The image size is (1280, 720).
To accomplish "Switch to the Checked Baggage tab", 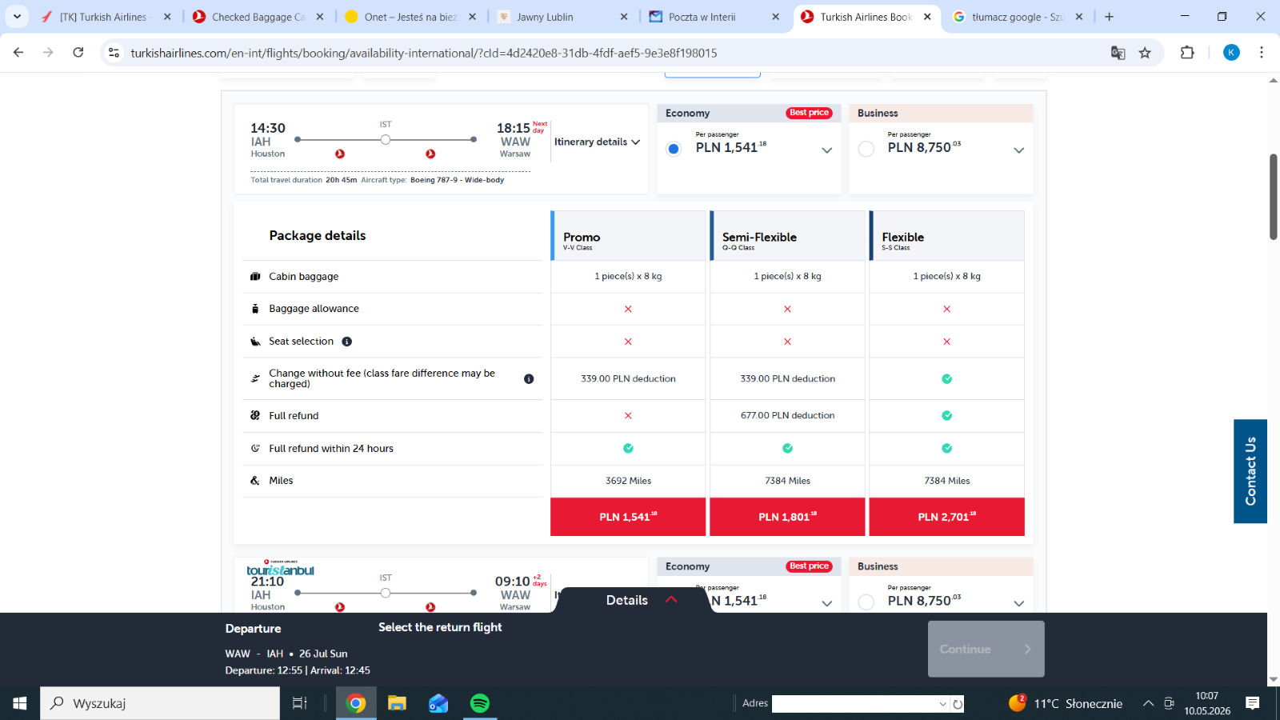I will pyautogui.click(x=258, y=17).
